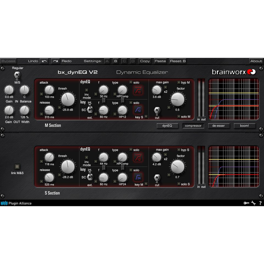The width and height of the screenshot is (264, 264).
Task: Select settings slot A
Action: (x=107, y=61)
